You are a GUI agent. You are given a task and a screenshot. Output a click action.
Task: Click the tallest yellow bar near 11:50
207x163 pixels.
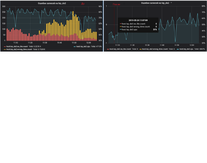coord(73,23)
